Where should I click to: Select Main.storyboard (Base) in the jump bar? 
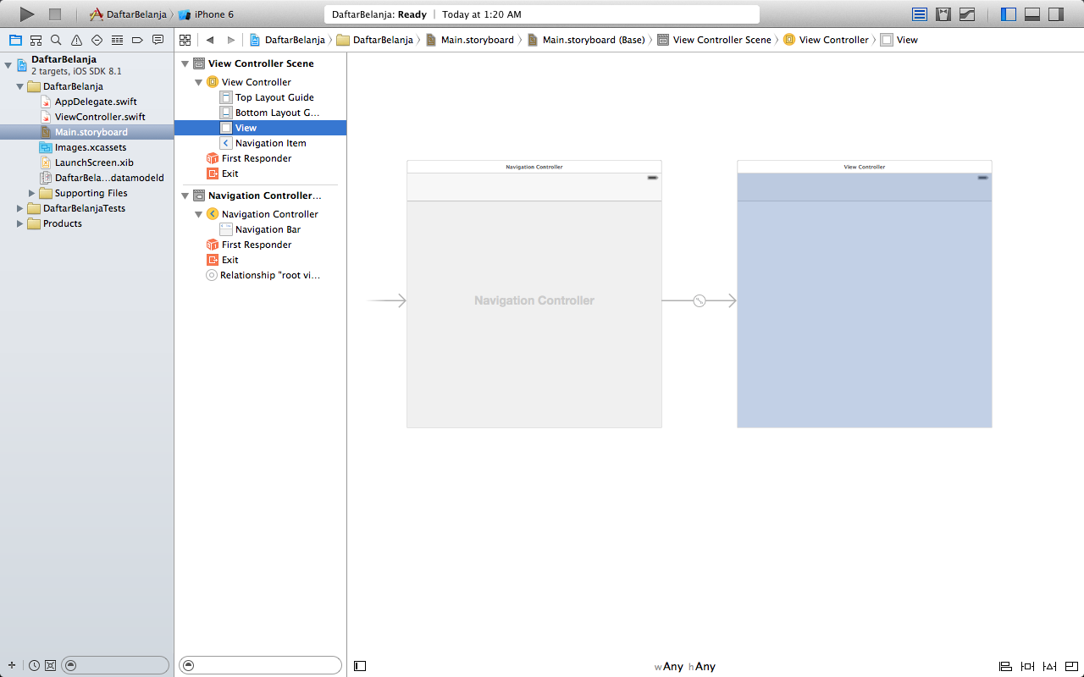(593, 39)
